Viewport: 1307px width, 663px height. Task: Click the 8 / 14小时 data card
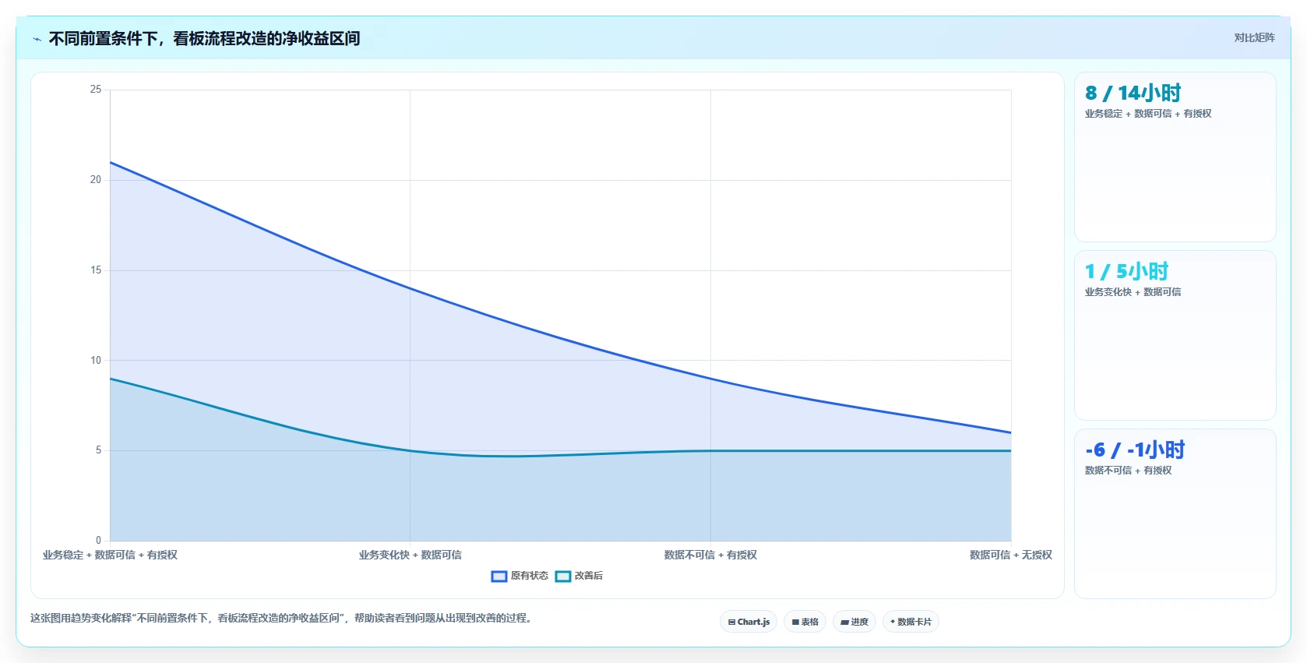click(1175, 157)
